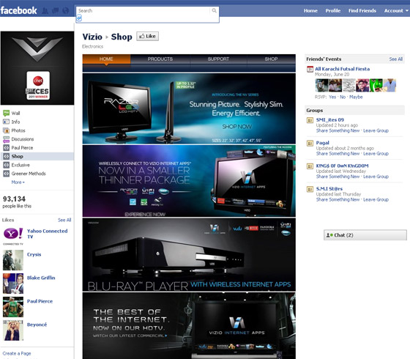Screen dimensions: 410x359
Task: Leave Group under Pagal
Action: 376,154
